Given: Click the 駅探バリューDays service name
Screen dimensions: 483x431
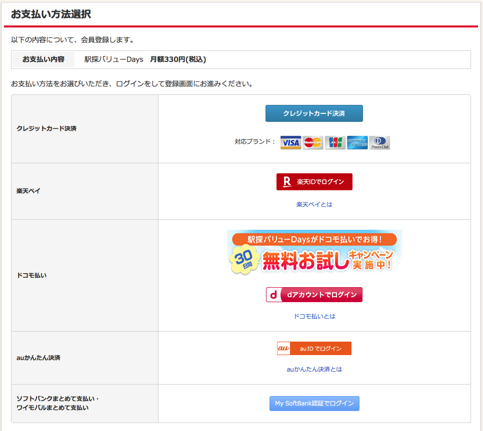Looking at the screenshot, I should [114, 59].
